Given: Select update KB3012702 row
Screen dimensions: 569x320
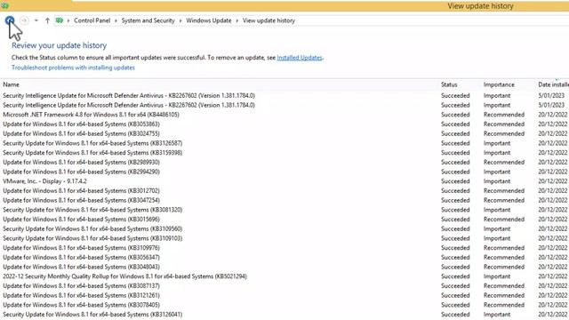Looking at the screenshot, I should pos(284,190).
